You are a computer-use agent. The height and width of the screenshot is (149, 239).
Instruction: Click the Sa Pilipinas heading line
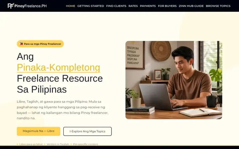click(x=42, y=89)
